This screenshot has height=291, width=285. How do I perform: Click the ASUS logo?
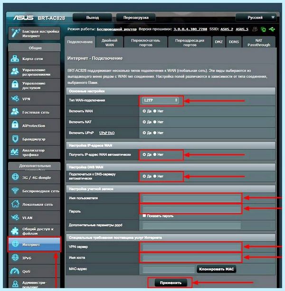pos(23,18)
